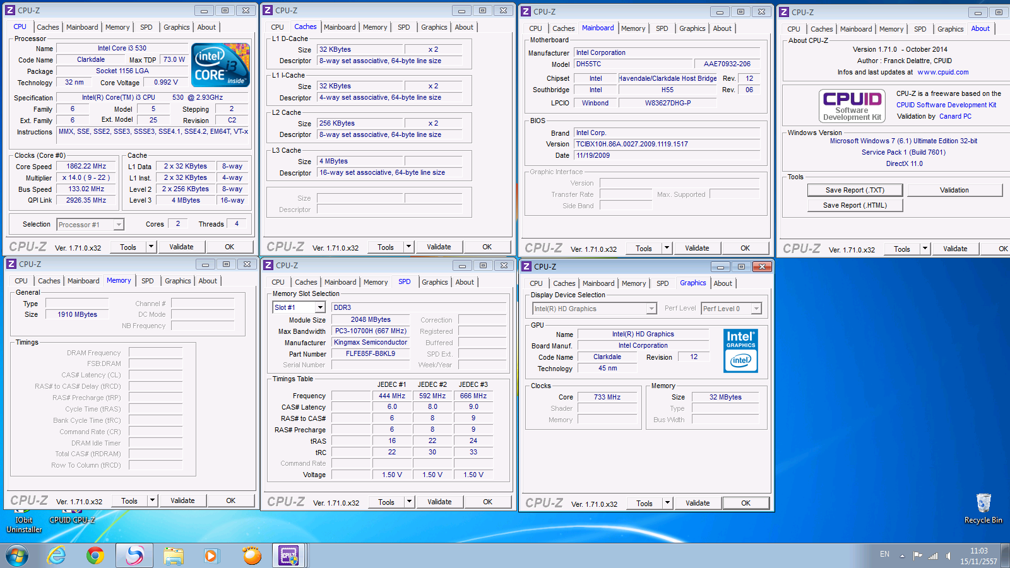Image resolution: width=1010 pixels, height=568 pixels.
Task: Click the Windows Media Player taskbar icon
Action: (211, 555)
